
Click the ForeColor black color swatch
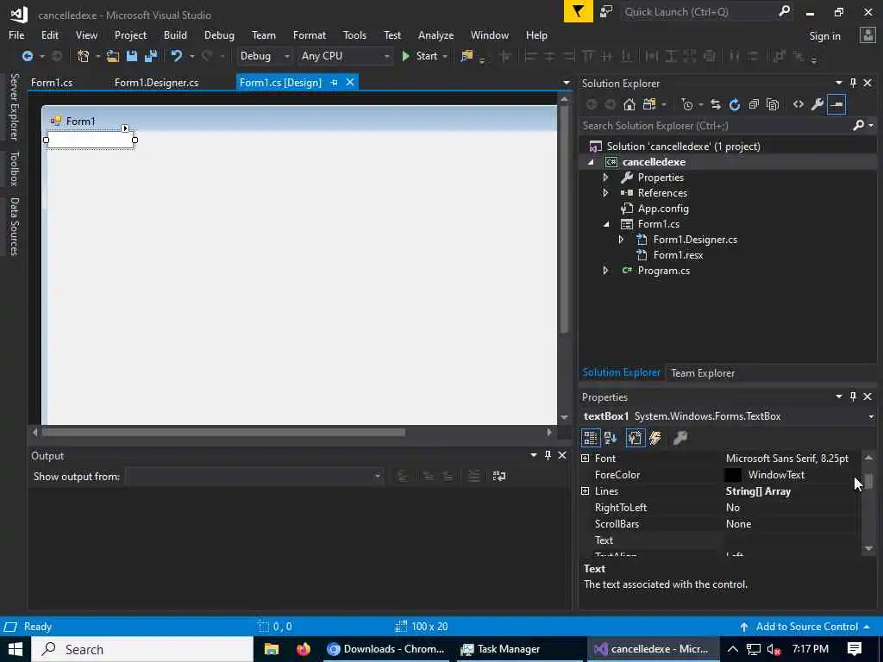733,475
